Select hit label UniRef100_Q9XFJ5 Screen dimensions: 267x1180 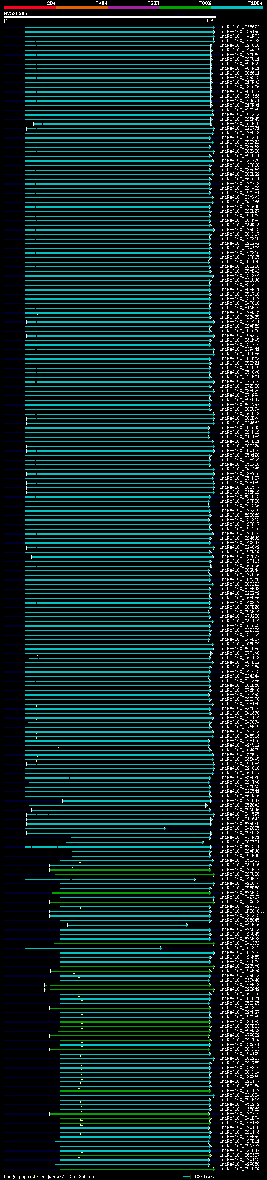point(239,856)
